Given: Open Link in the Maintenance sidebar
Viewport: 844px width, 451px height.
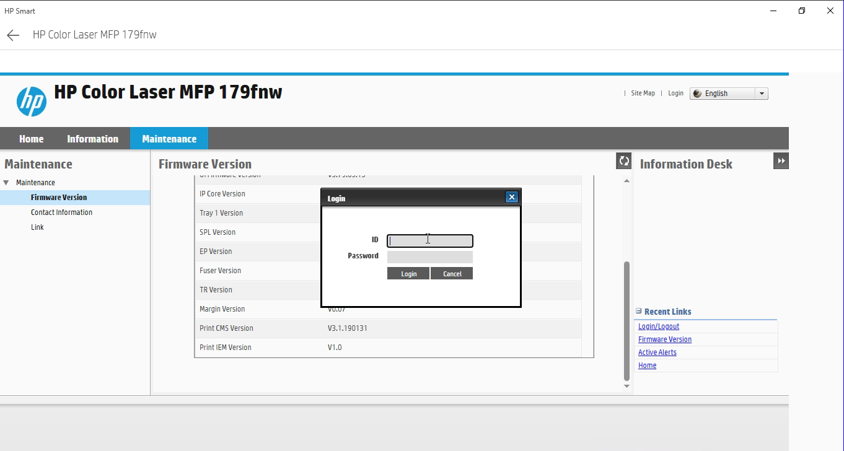Looking at the screenshot, I should pos(38,227).
